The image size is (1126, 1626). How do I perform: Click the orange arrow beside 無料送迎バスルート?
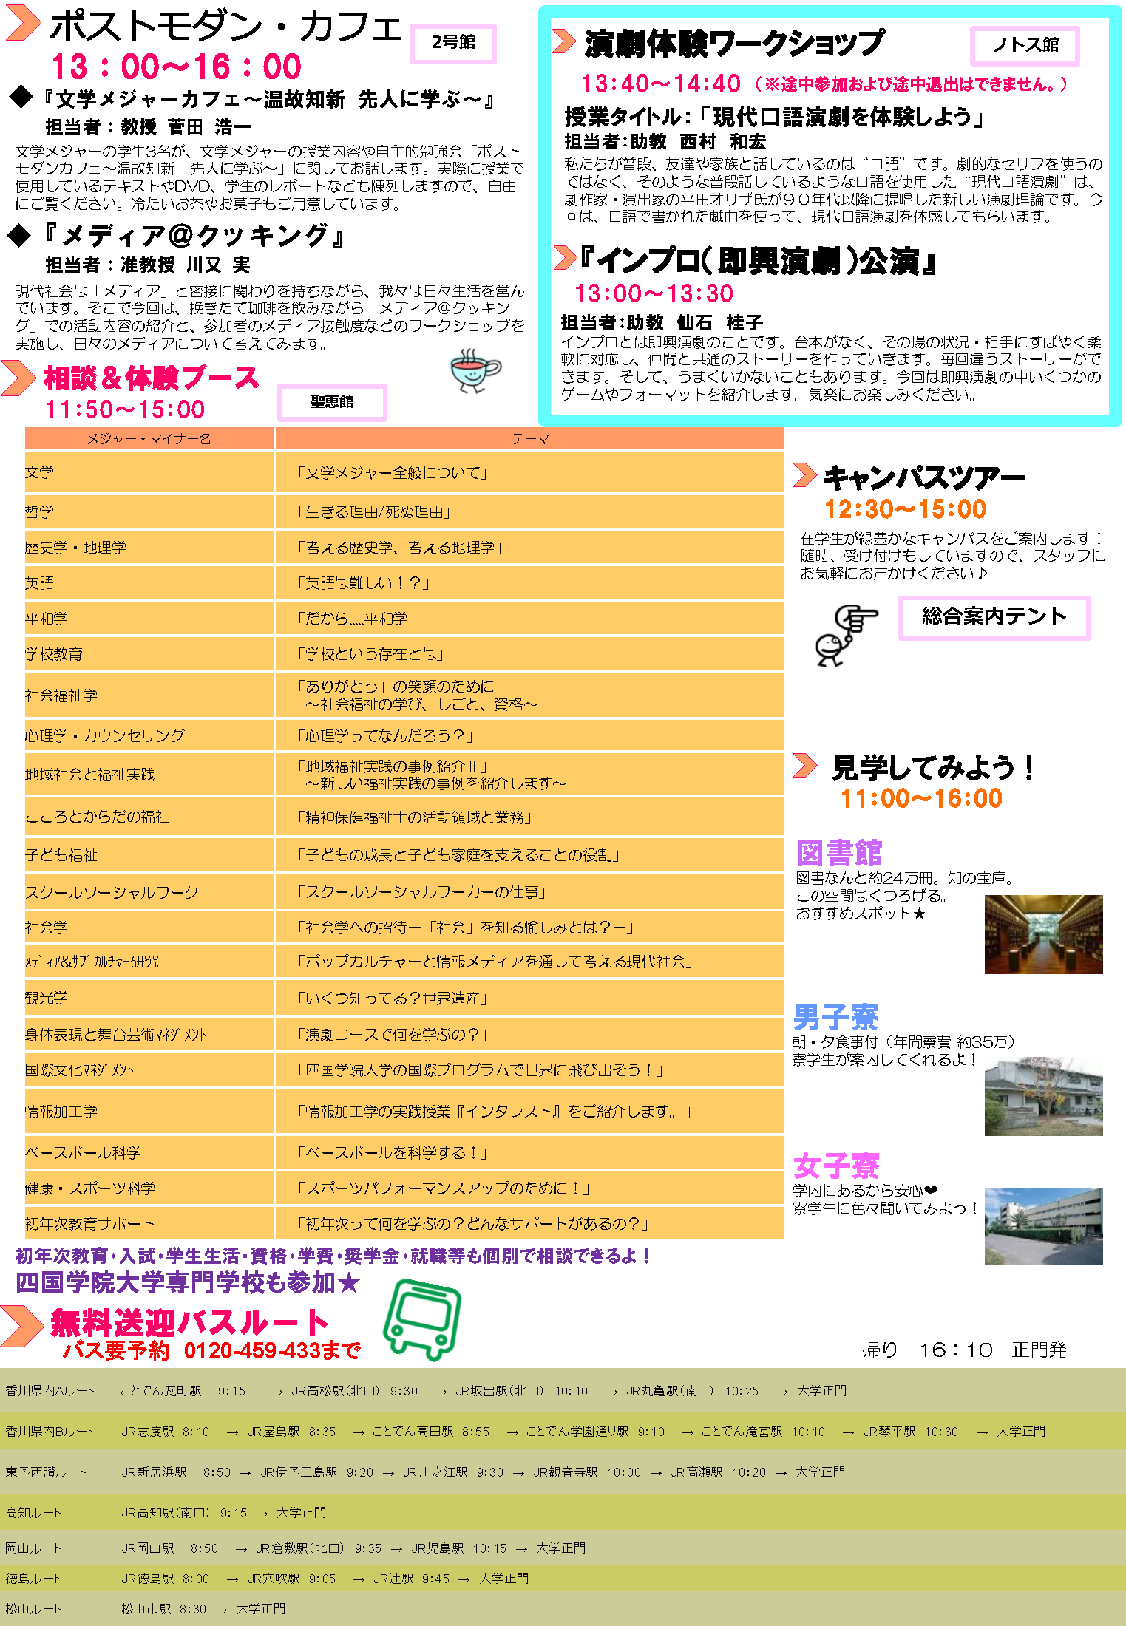click(21, 1325)
